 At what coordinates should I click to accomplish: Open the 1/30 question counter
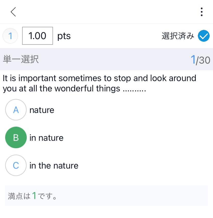[200, 60]
